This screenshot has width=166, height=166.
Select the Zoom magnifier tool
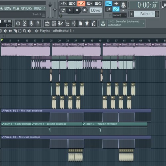25,31
